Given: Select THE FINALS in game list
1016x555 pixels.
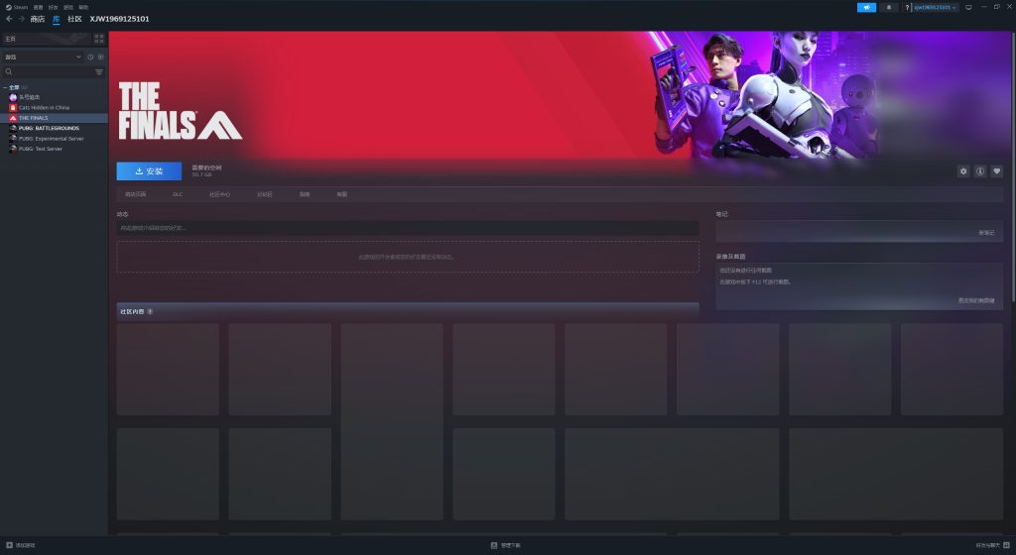Looking at the screenshot, I should point(55,118).
